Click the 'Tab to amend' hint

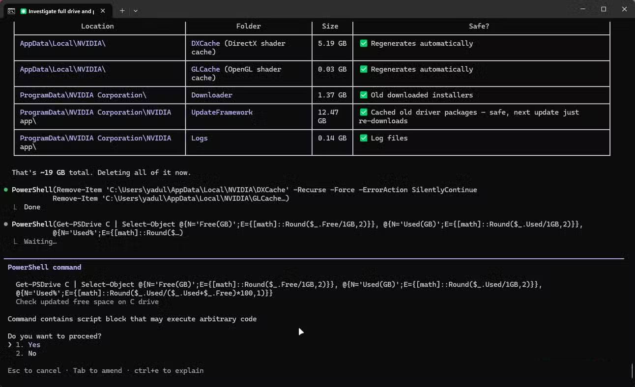point(97,370)
